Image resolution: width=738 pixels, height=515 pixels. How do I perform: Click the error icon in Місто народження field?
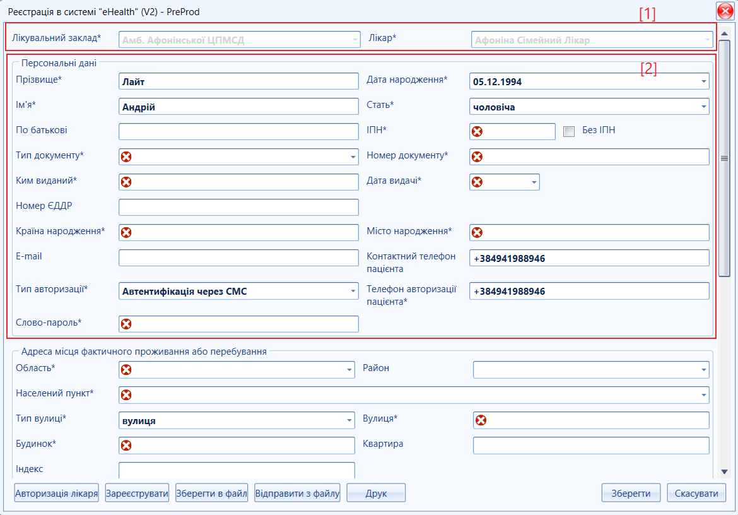[x=477, y=232]
